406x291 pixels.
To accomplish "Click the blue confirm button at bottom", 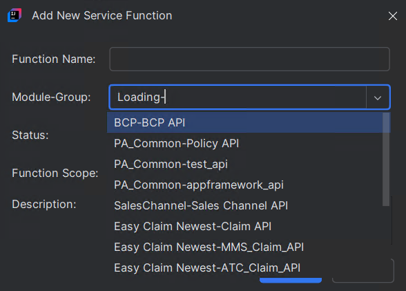I will click(291, 280).
